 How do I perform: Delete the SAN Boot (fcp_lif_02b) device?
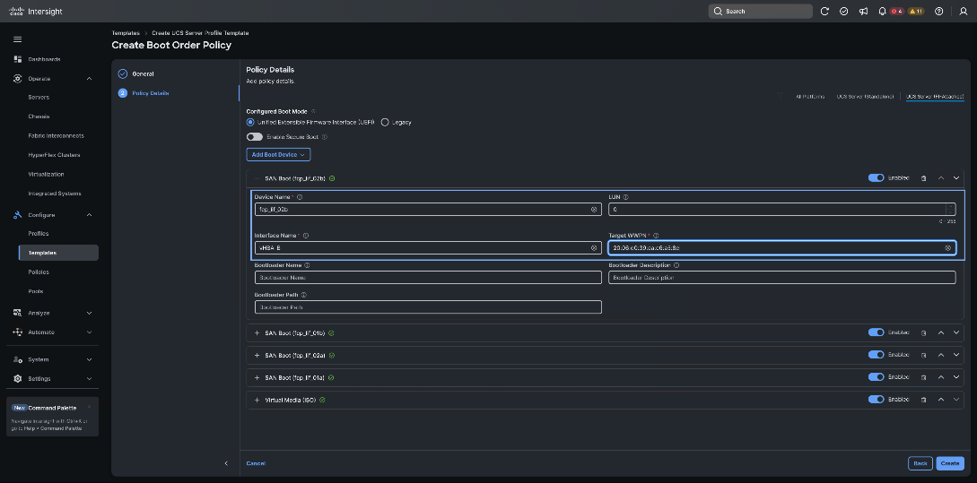click(923, 178)
